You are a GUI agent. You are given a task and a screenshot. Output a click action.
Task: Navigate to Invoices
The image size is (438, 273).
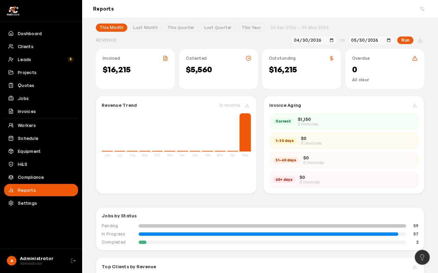[41, 111]
